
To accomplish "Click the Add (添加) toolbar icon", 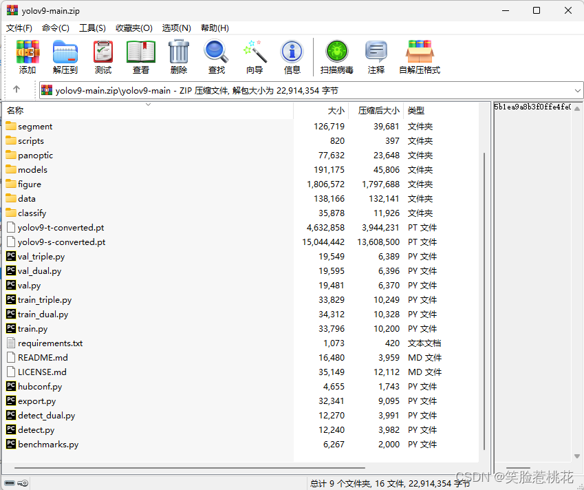I will click(28, 52).
